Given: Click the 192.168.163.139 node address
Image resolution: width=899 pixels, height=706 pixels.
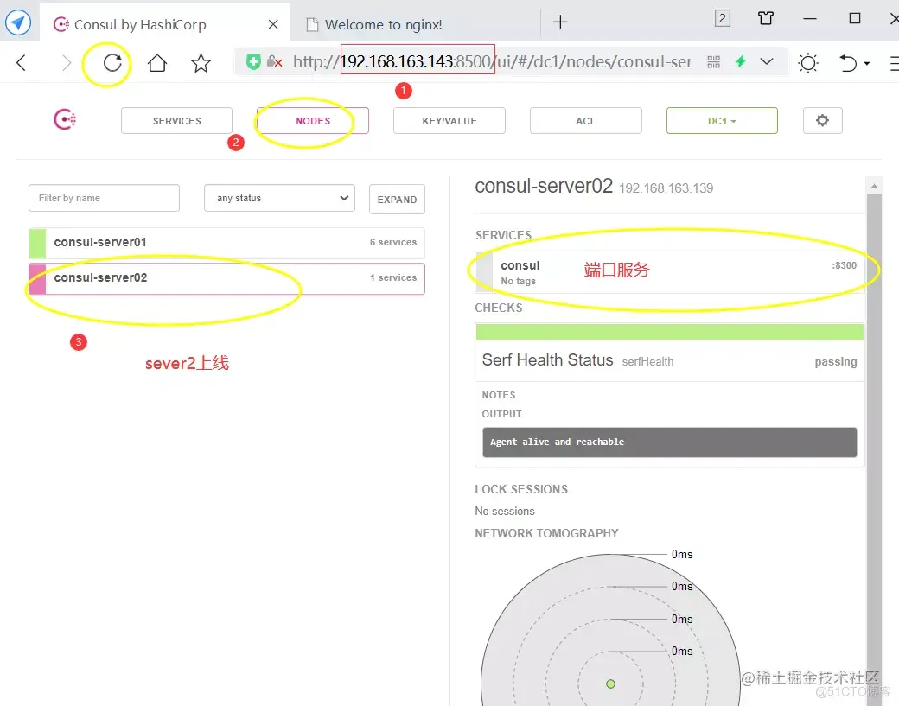Looking at the screenshot, I should coord(666,188).
